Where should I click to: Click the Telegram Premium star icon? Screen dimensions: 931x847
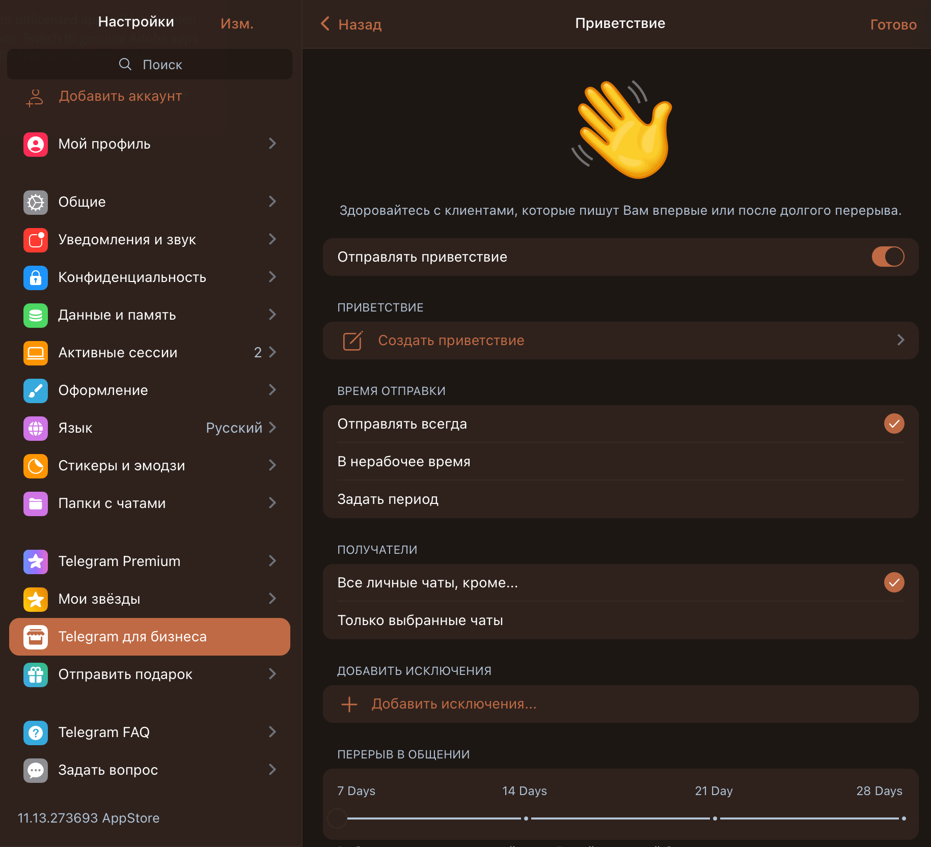pyautogui.click(x=36, y=562)
